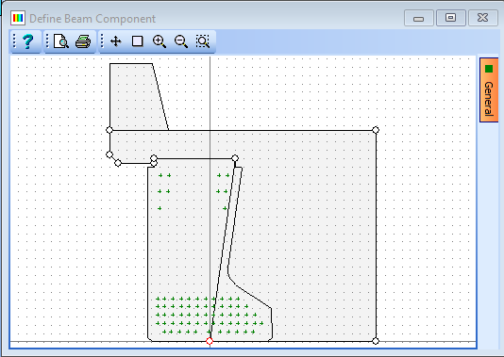Select the zoom window rectangle tool
Screen dimensions: 504x357
138,41
